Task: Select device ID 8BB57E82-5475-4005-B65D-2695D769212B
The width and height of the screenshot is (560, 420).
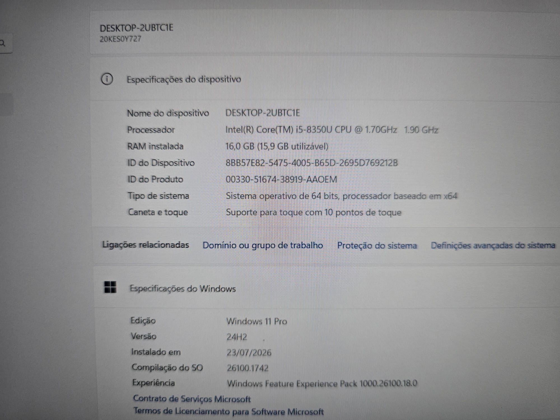Action: [x=312, y=163]
